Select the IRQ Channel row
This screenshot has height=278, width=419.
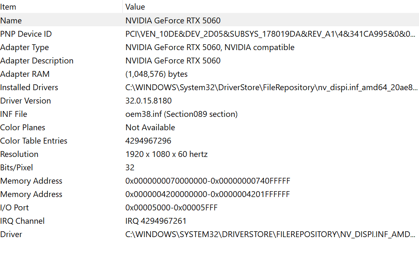click(23, 221)
